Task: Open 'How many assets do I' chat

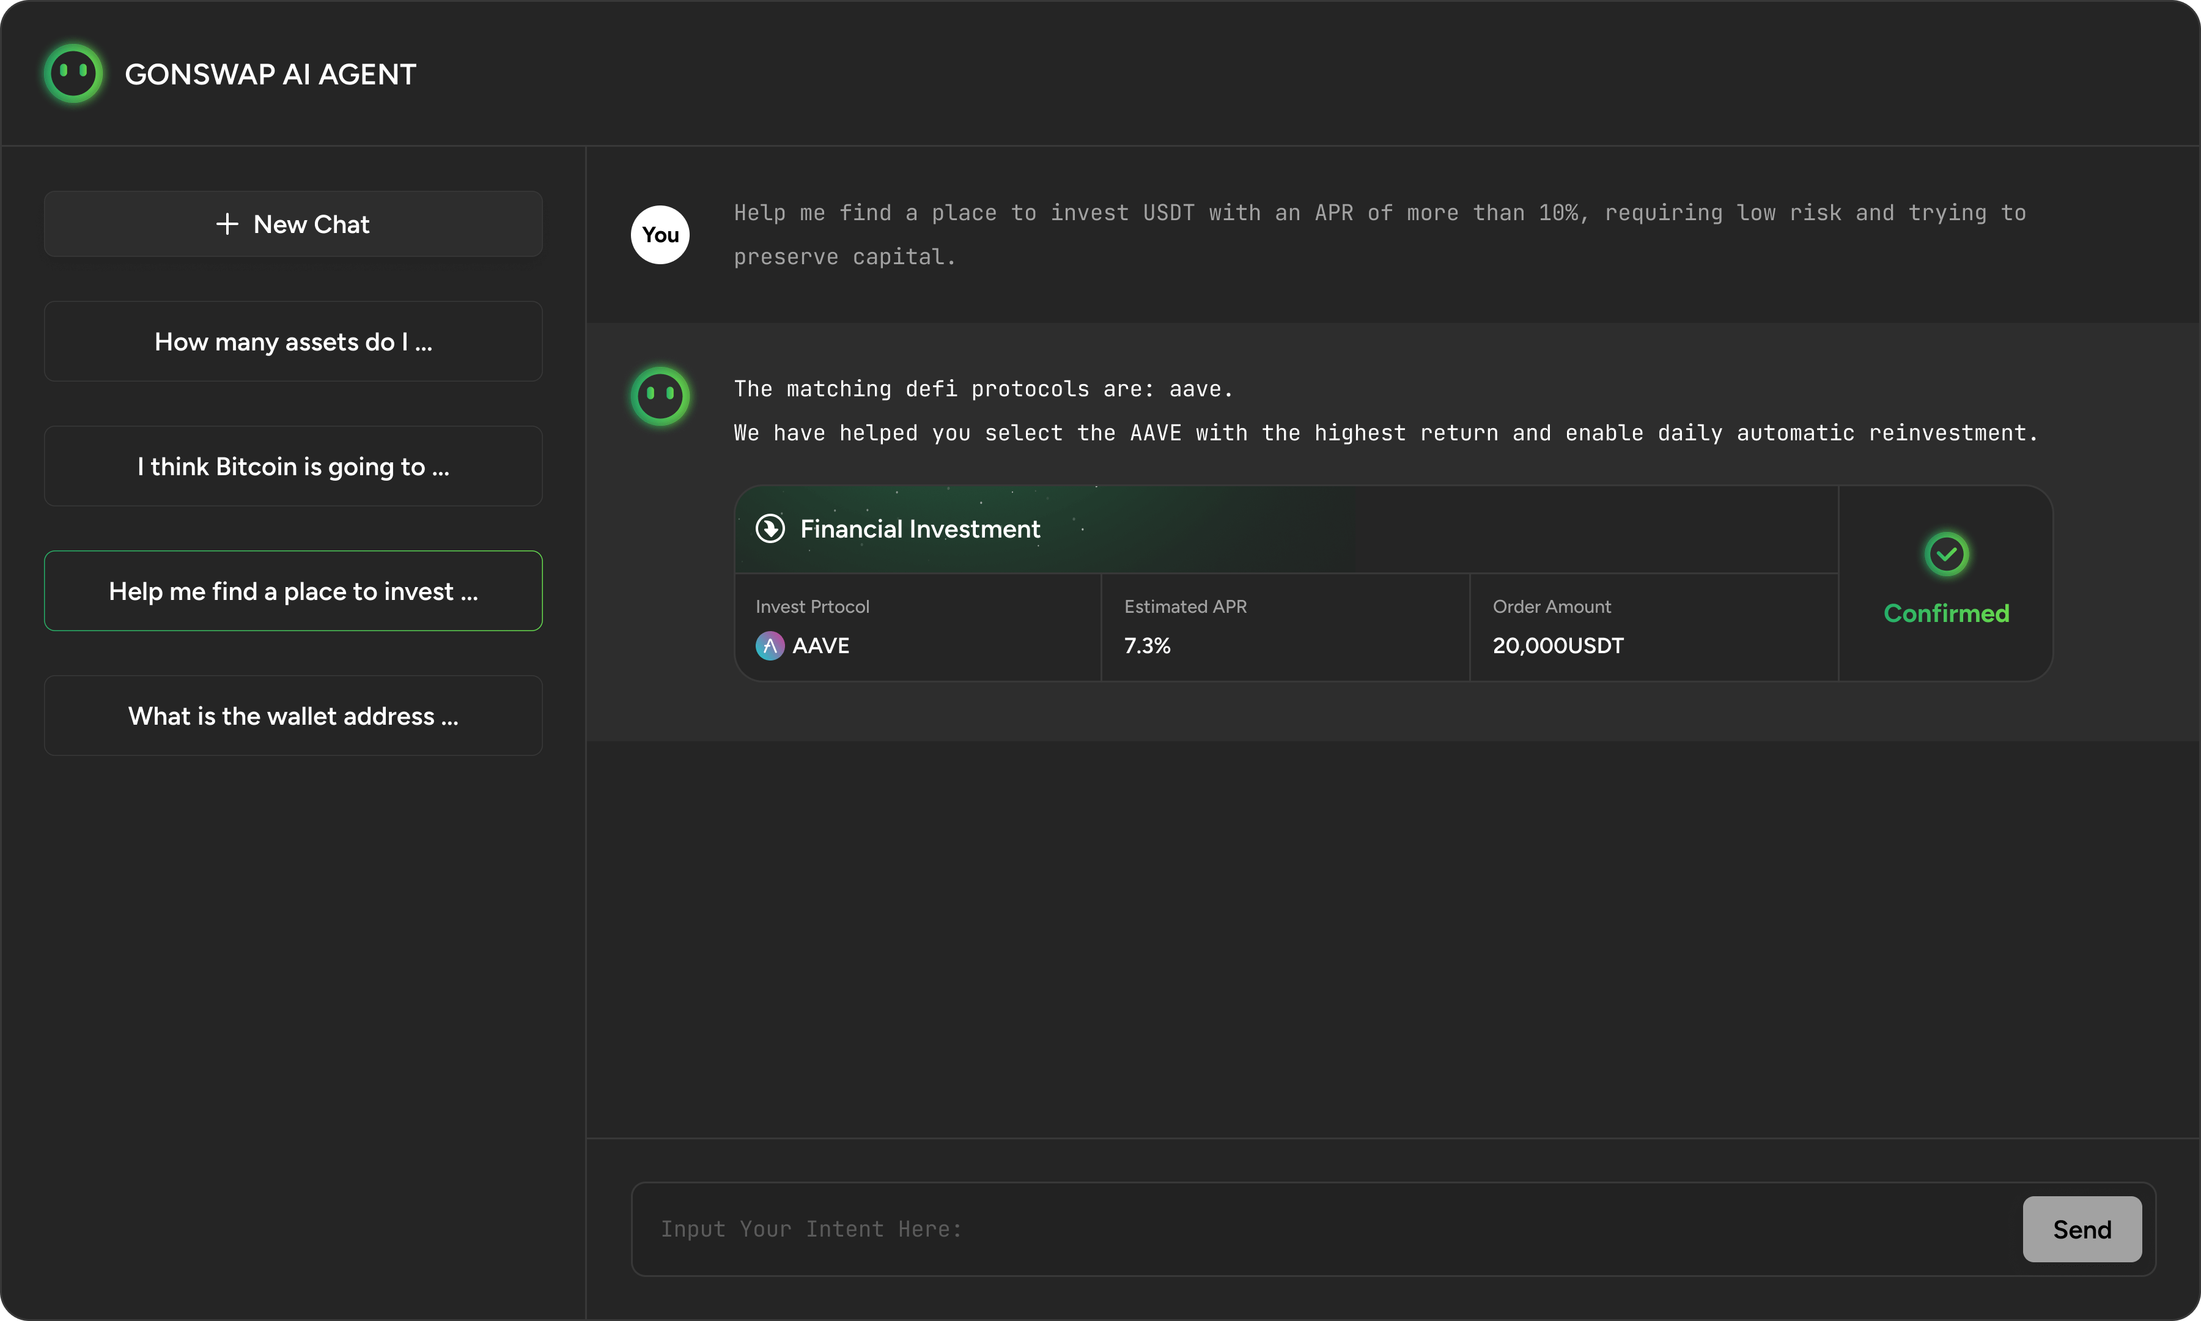Action: coord(293,342)
